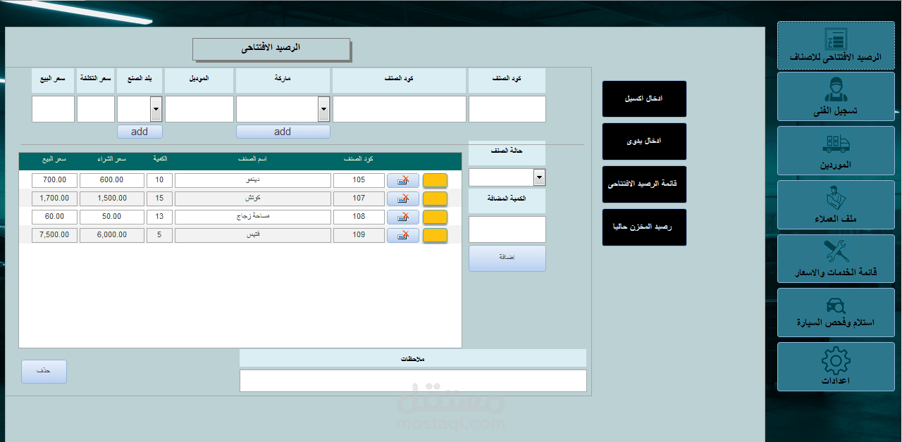
Task: Delete row of item code 107
Action: (403, 198)
